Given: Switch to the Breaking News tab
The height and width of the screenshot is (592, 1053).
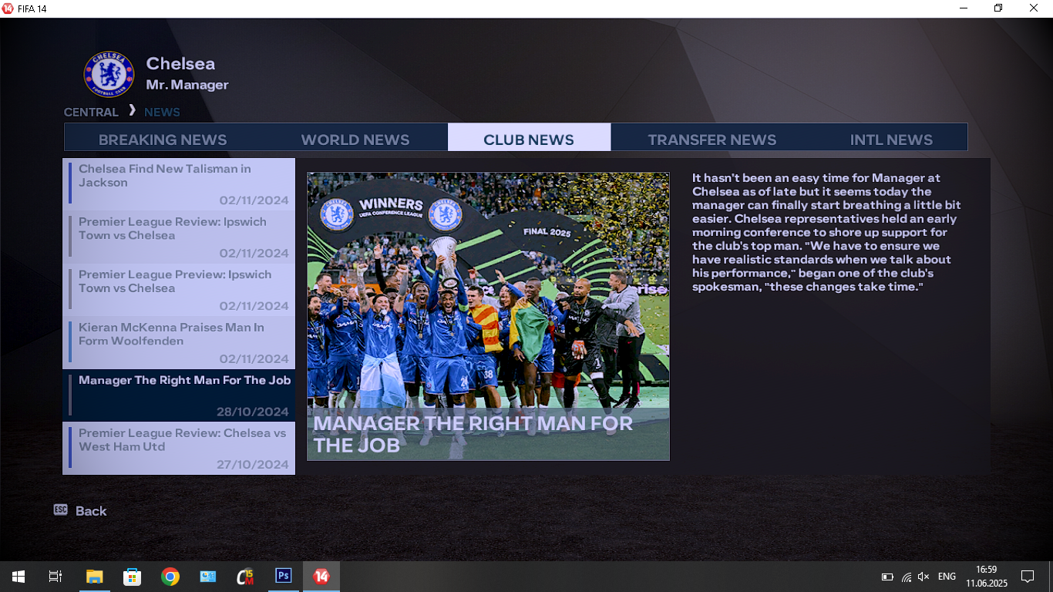Looking at the screenshot, I should pos(163,140).
